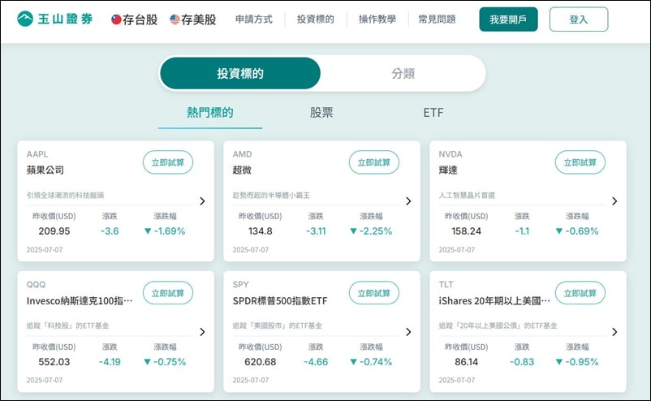Click 立即試算 on the AMD card
Viewport: 651px width, 401px height.
374,162
